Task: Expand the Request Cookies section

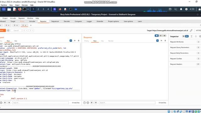Action: pos(185,59)
